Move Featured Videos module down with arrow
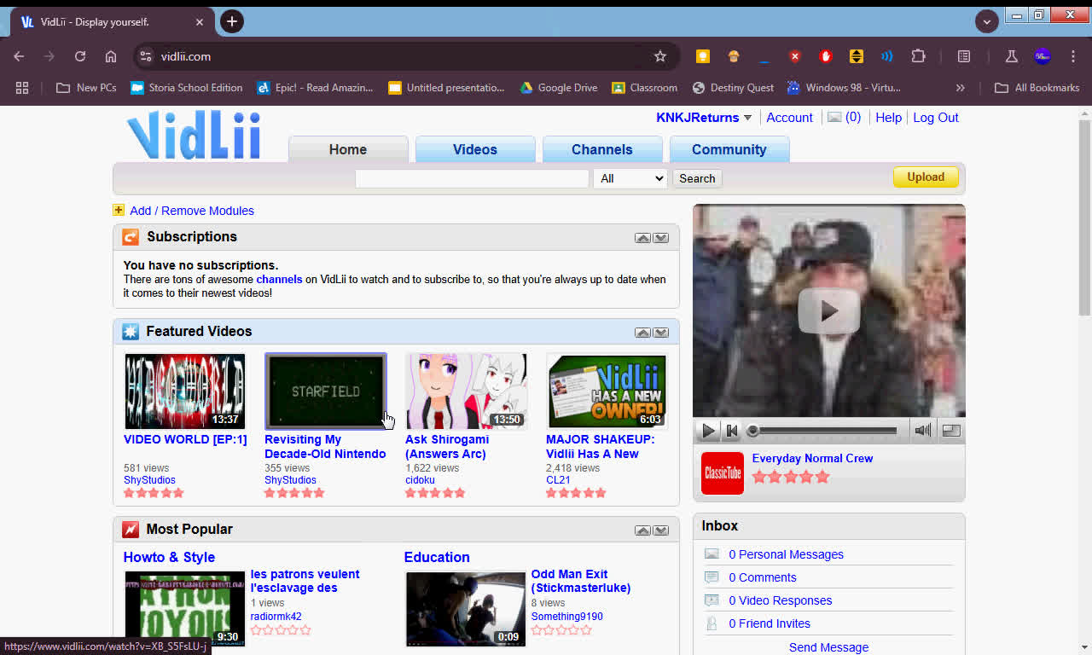 661,333
